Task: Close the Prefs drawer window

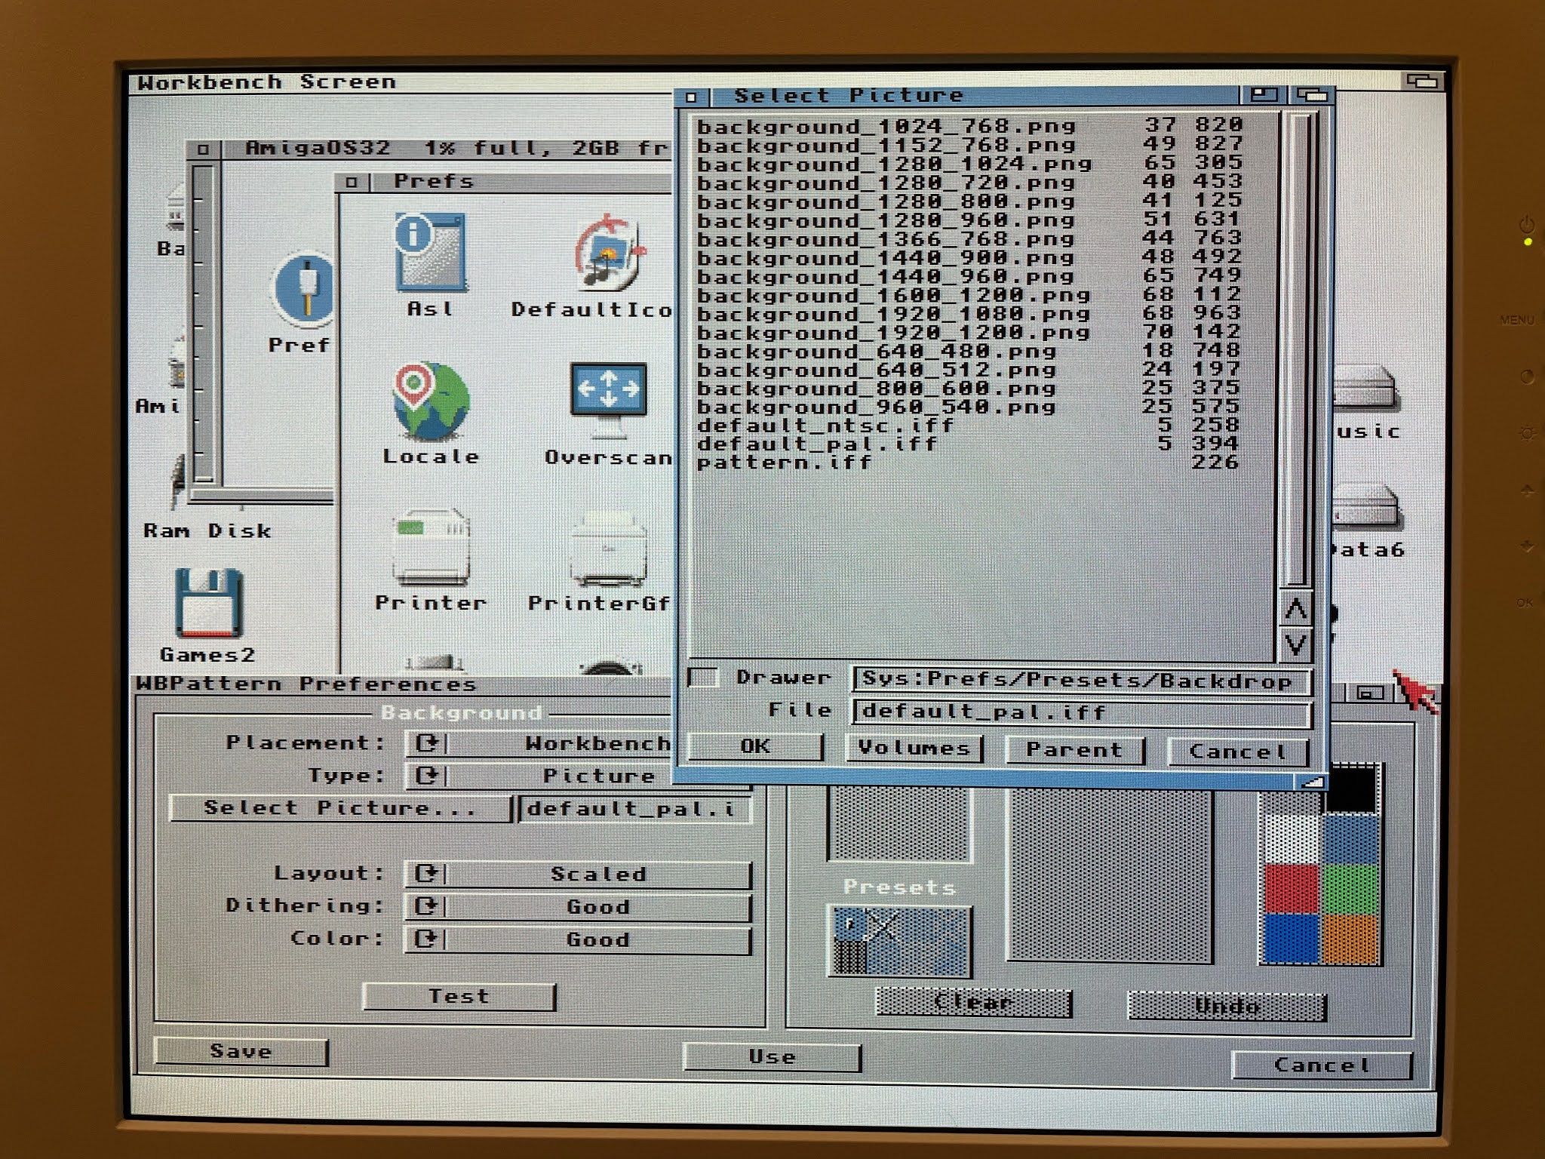Action: point(352,182)
